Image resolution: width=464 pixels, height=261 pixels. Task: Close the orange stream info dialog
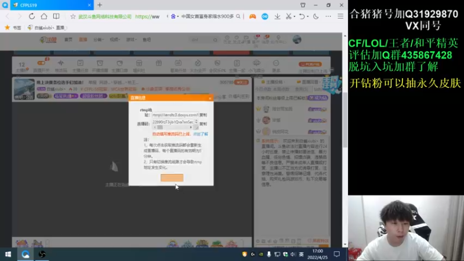[210, 98]
